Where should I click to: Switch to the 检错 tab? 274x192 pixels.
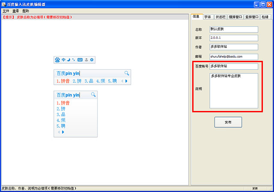point(265,17)
